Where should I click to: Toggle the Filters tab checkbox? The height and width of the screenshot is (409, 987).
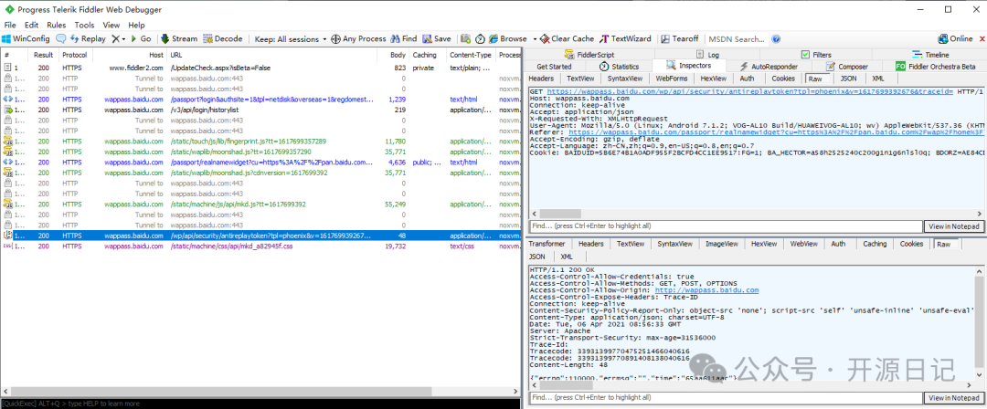coord(805,55)
